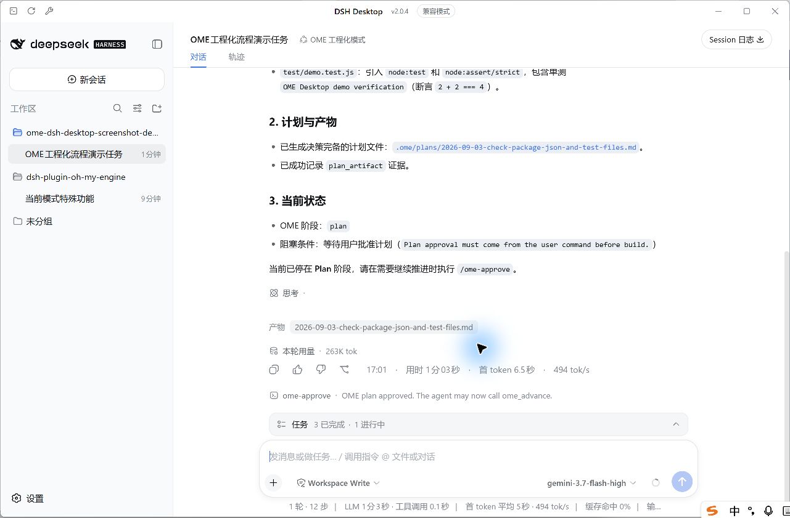Open the 当前模式特殊功能 conversation

[87, 198]
